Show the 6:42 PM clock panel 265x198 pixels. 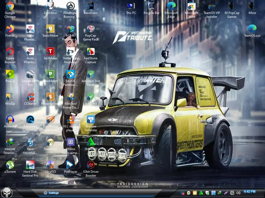tap(250, 192)
